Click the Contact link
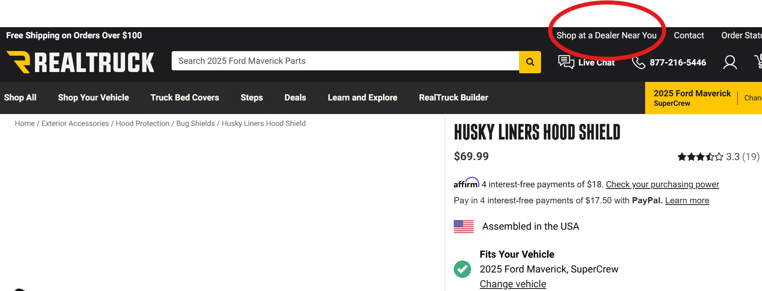This screenshot has width=762, height=291. (689, 35)
